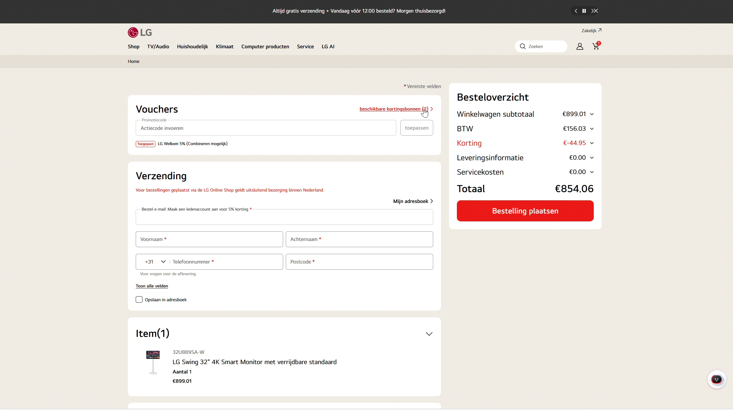Open the +31 country code dropdown
The height and width of the screenshot is (410, 733).
[155, 262]
